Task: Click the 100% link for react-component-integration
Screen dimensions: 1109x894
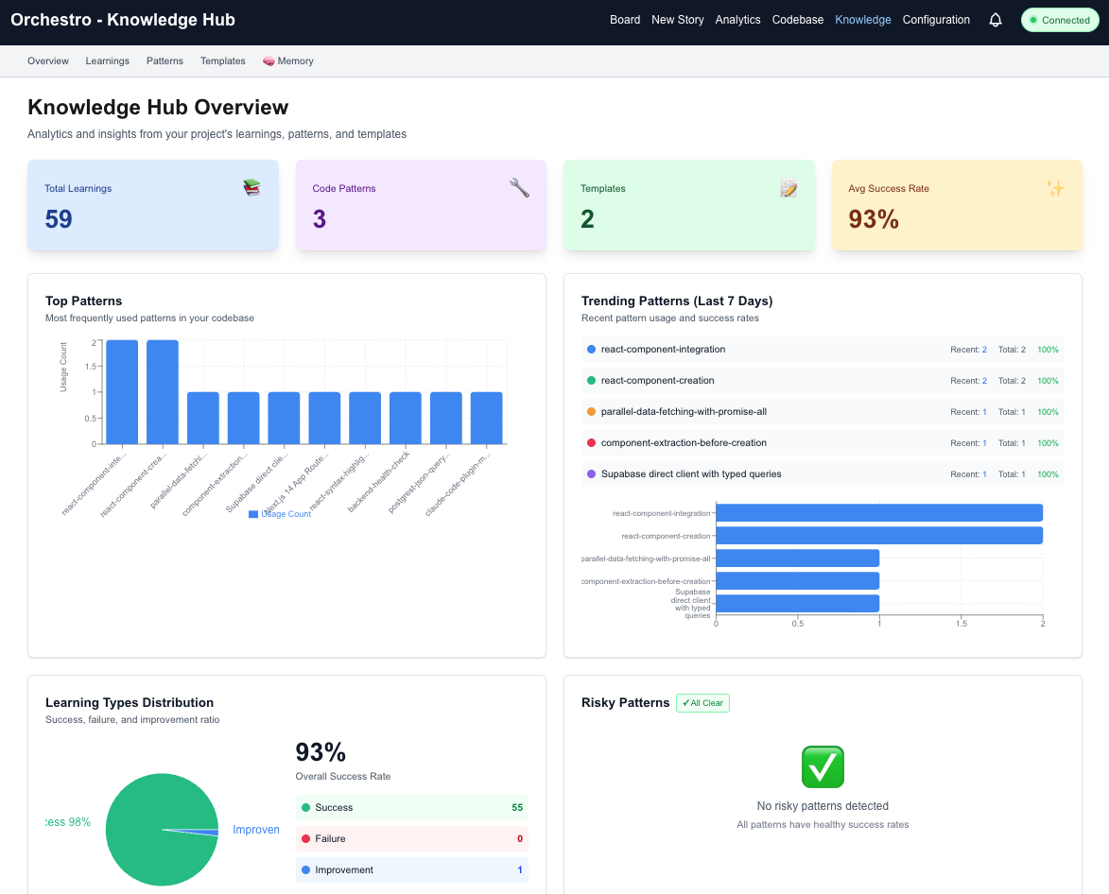Action: click(1047, 349)
